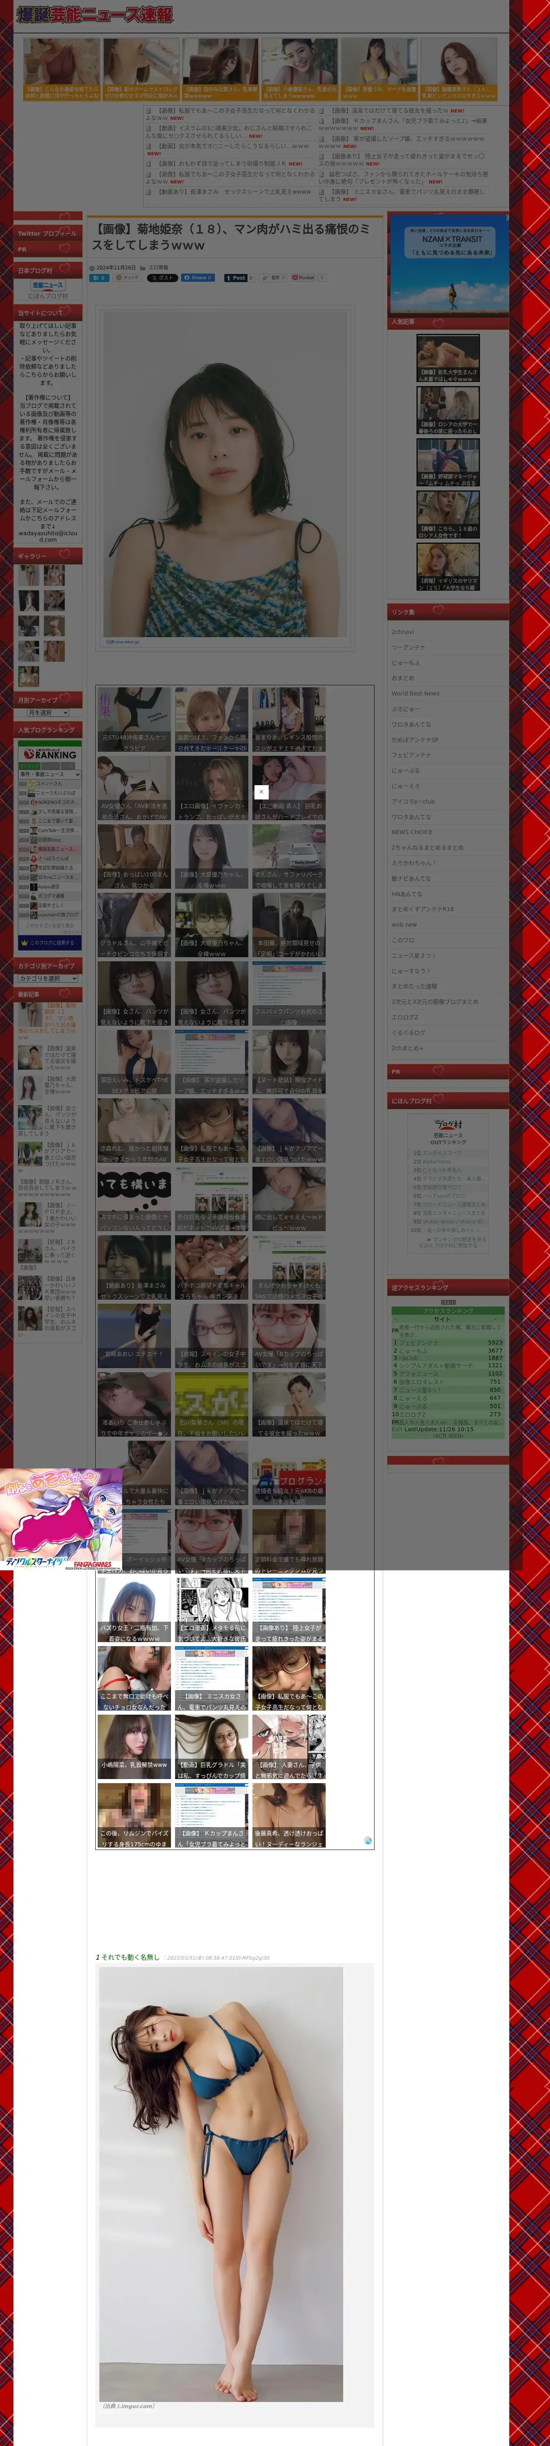Save the article with the Pocket button
The width and height of the screenshot is (550, 2446).
pos(308,278)
